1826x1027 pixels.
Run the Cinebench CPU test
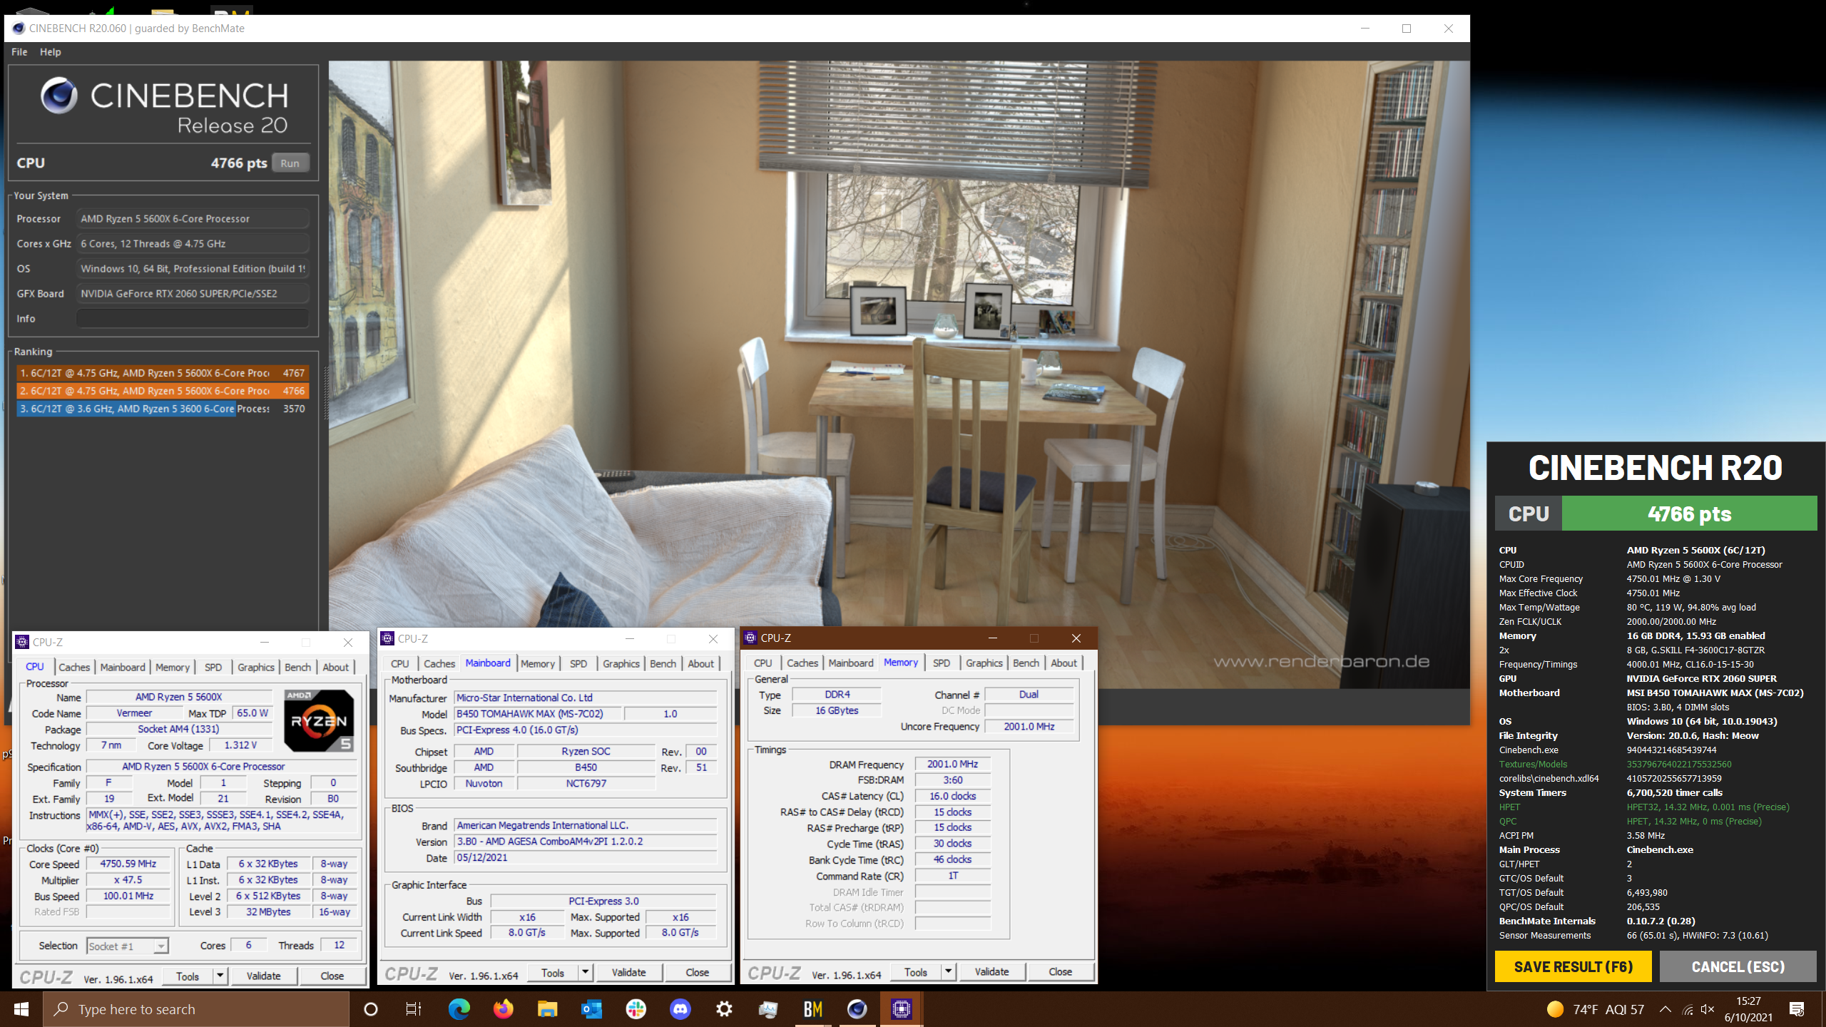pos(290,163)
